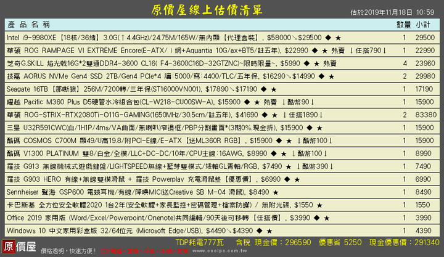Click subtotal 8990 for the V1300 PLATINUM

tap(423, 153)
